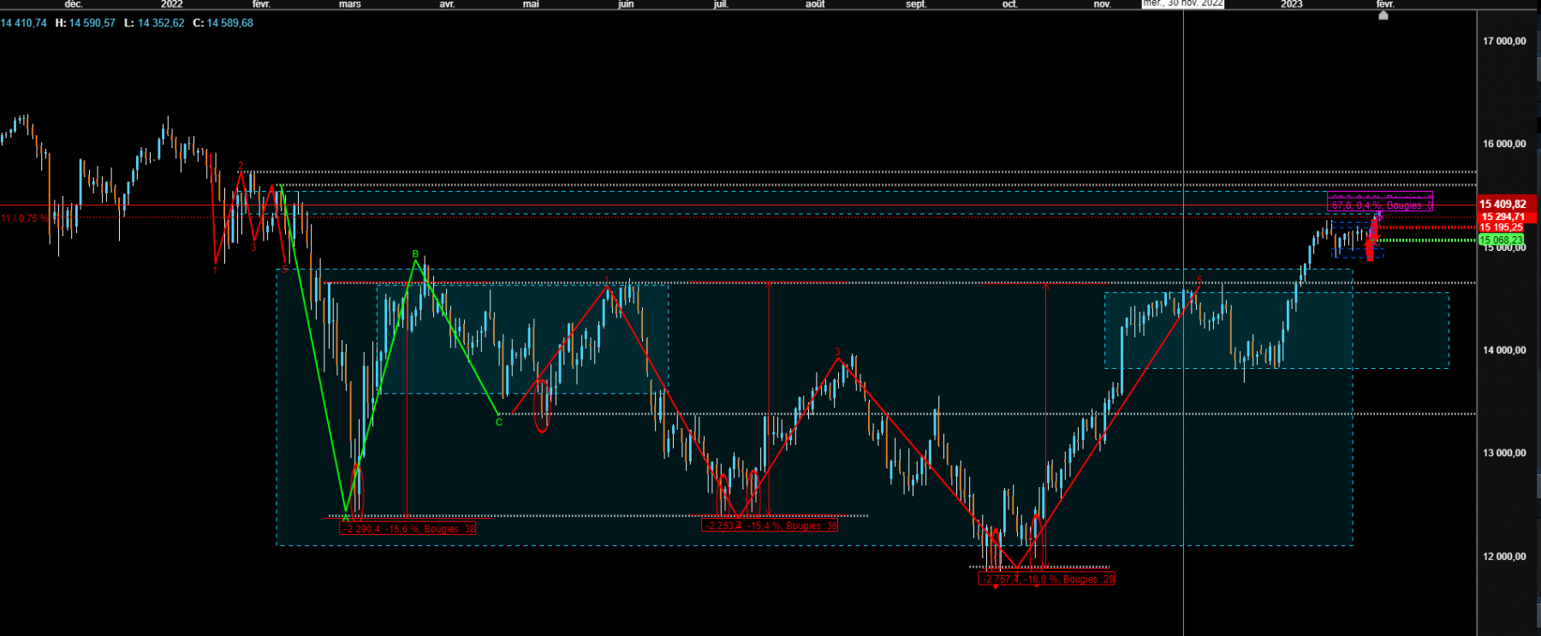
Task: Select the green wave label C
Action: [499, 422]
